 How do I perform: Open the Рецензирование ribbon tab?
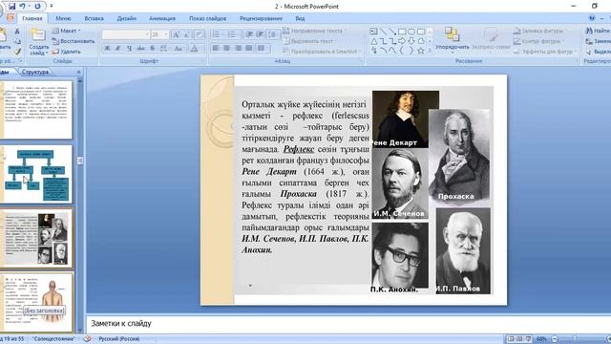[x=261, y=18]
